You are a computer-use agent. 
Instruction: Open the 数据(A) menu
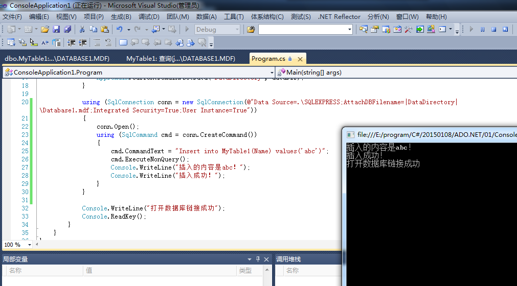tap(207, 17)
